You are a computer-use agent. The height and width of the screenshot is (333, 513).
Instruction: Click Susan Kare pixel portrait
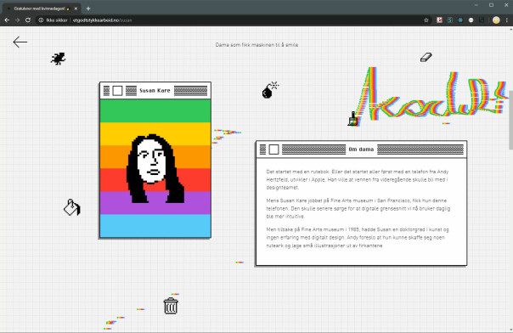tap(155, 168)
